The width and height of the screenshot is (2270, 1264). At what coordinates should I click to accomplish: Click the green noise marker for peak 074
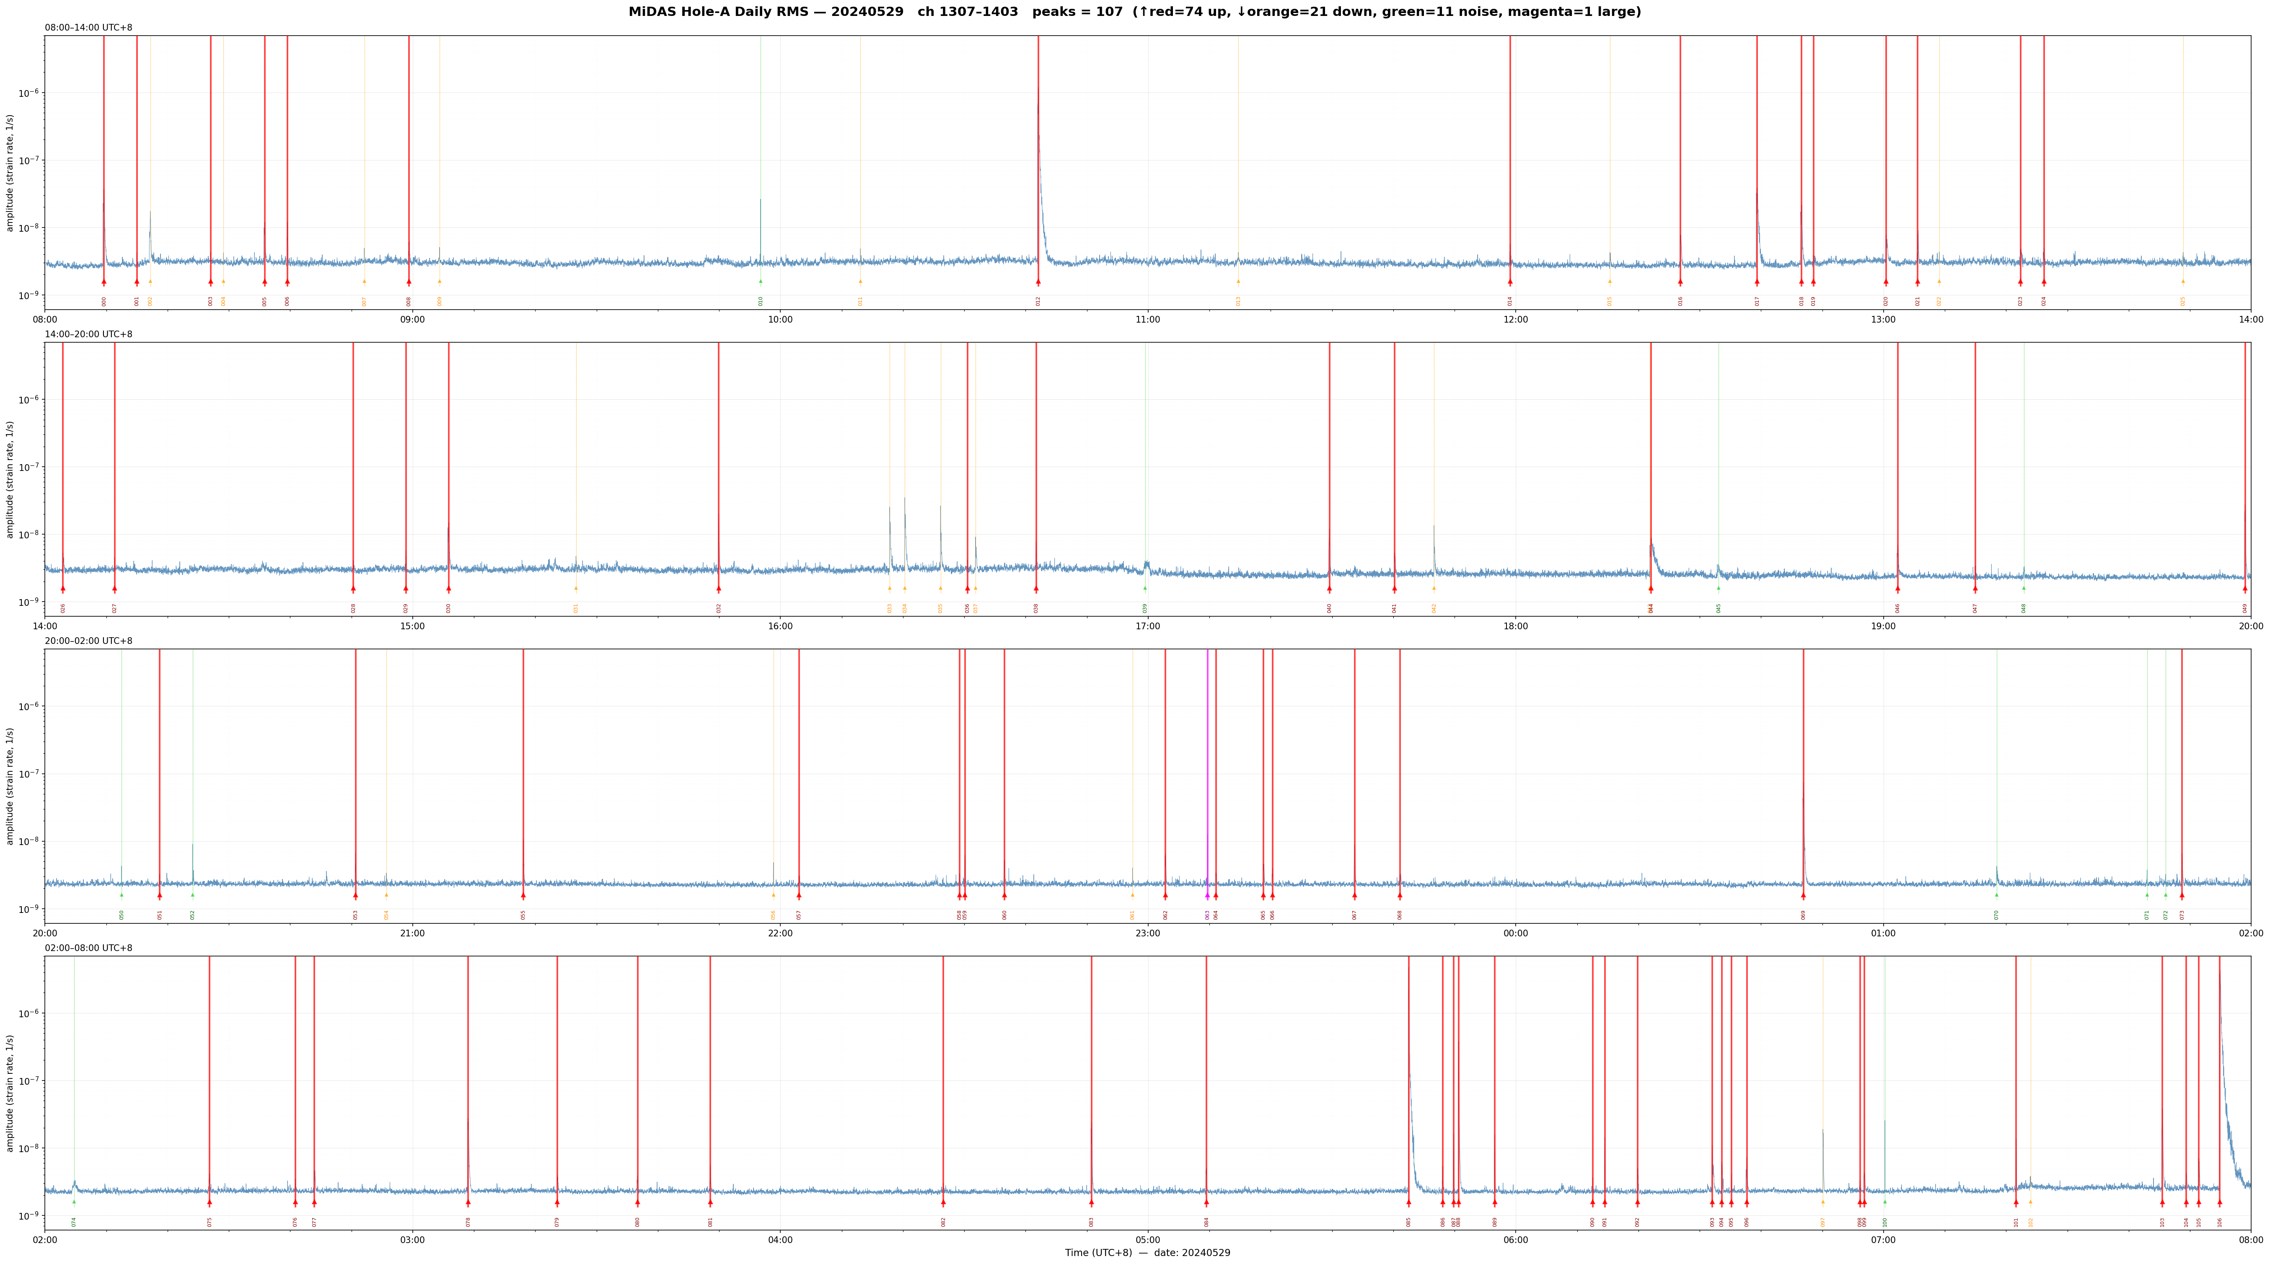pyautogui.click(x=74, y=1202)
